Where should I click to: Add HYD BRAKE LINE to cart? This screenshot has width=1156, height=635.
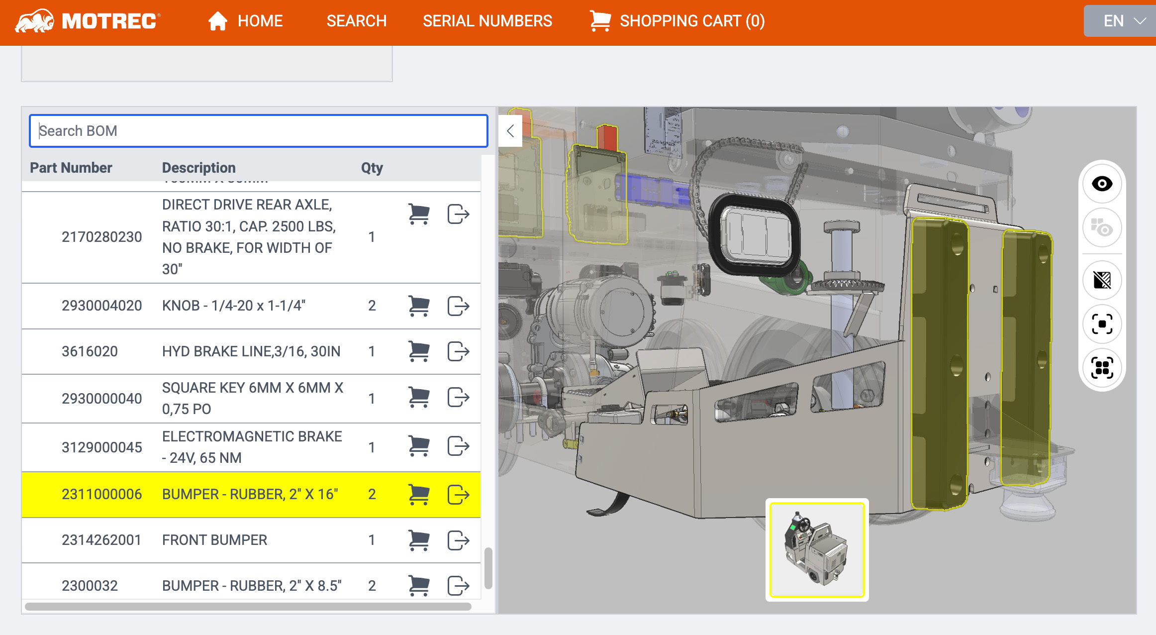418,351
